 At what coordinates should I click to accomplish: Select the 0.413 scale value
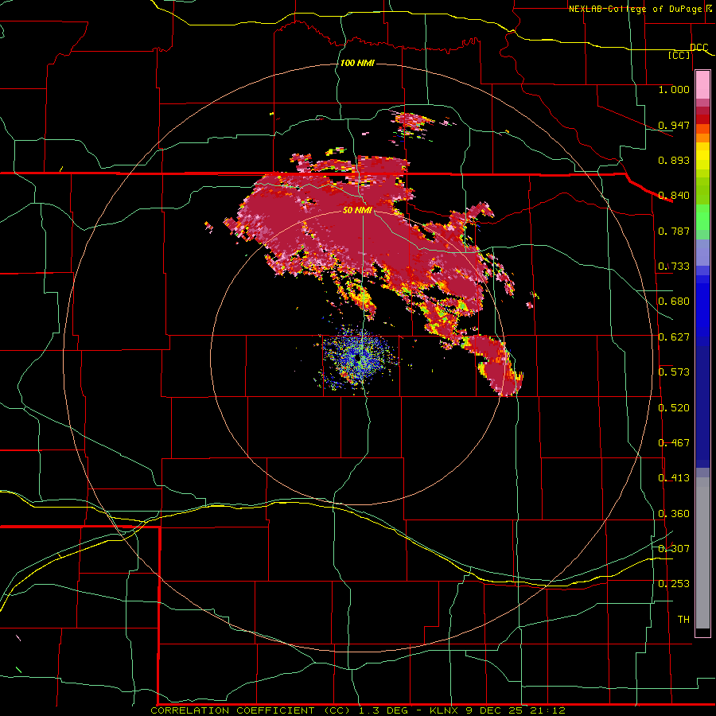point(674,478)
